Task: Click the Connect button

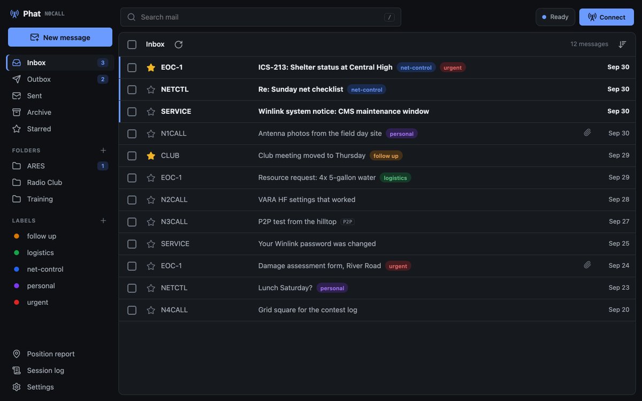Action: tap(607, 17)
